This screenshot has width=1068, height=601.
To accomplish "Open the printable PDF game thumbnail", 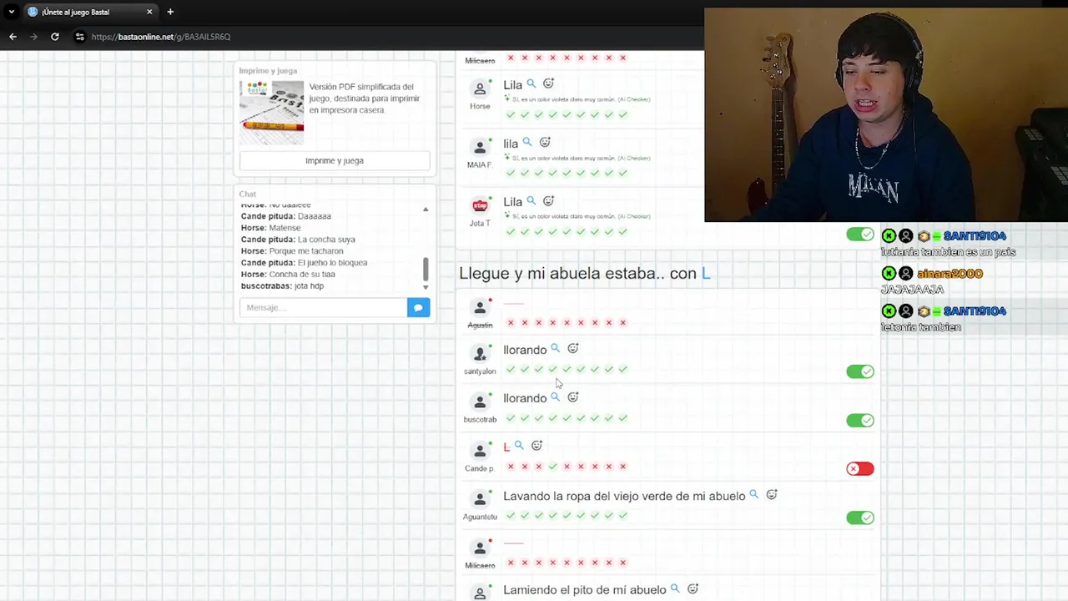I will pyautogui.click(x=271, y=113).
